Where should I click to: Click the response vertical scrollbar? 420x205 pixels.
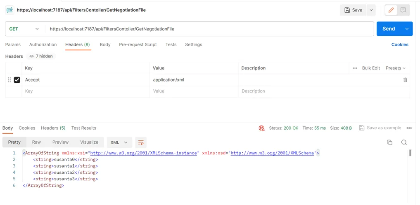point(410,153)
